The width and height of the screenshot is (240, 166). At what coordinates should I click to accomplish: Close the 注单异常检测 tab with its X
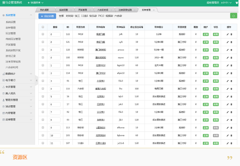135,10
